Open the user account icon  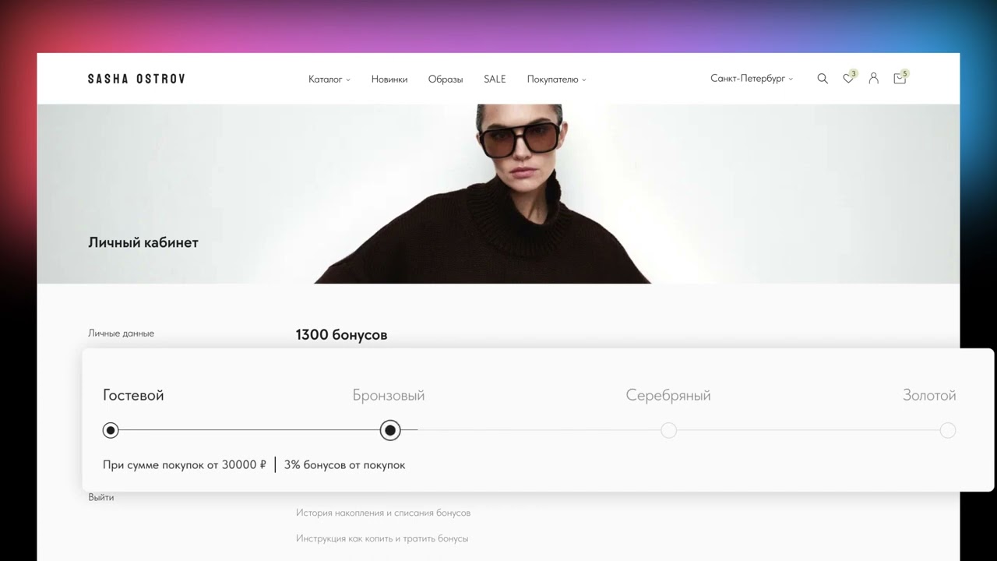[x=874, y=79]
